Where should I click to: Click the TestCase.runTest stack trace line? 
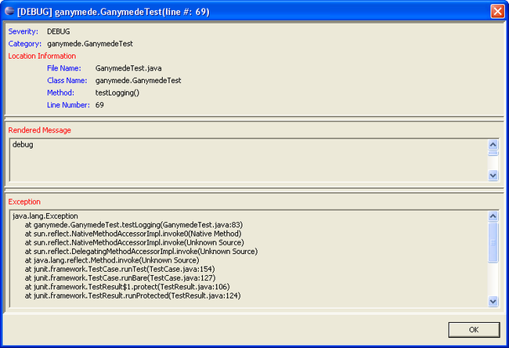point(120,269)
